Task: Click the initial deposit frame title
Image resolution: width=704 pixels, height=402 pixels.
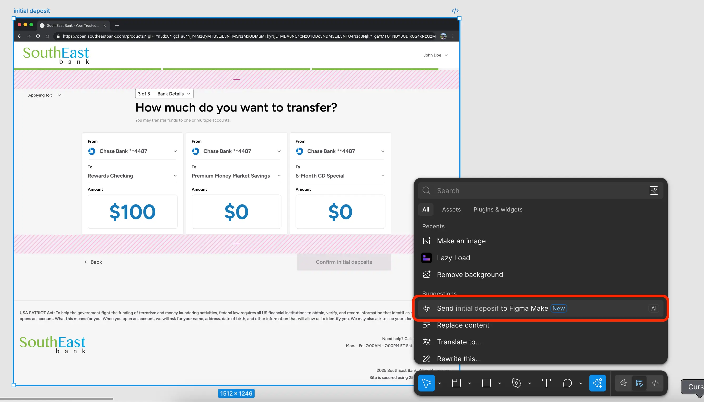Action: coord(32,11)
